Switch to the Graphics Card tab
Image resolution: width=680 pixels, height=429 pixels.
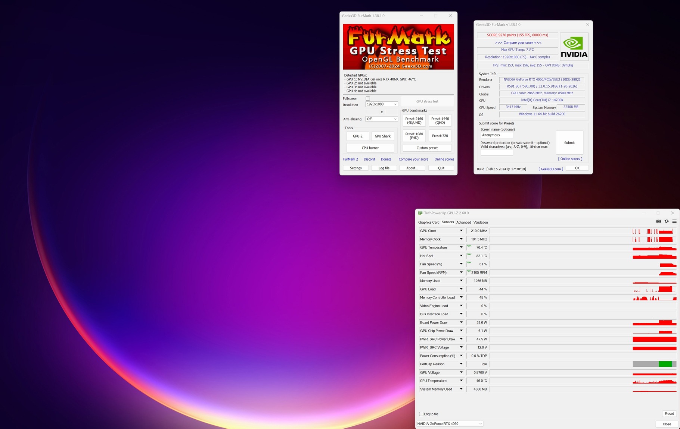429,223
